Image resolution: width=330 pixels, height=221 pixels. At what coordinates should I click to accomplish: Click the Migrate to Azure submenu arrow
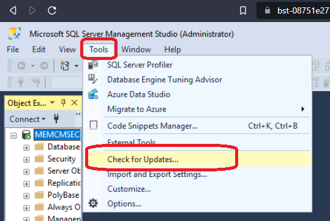point(302,109)
